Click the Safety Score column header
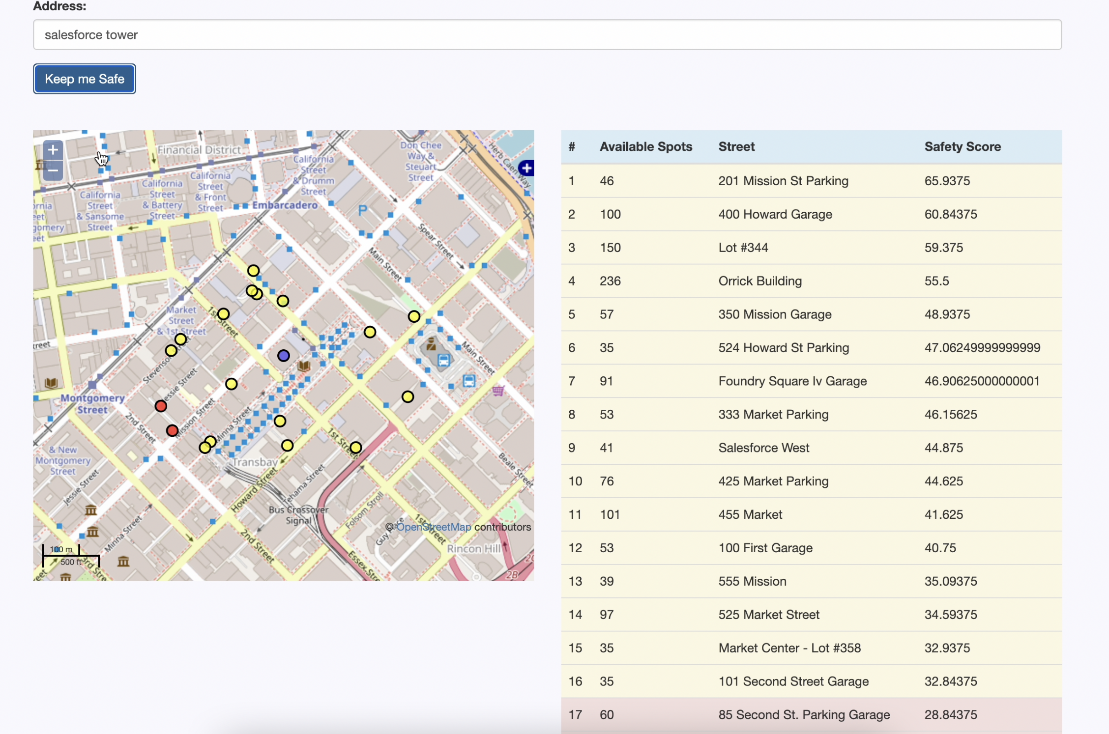The width and height of the screenshot is (1109, 734). tap(962, 146)
